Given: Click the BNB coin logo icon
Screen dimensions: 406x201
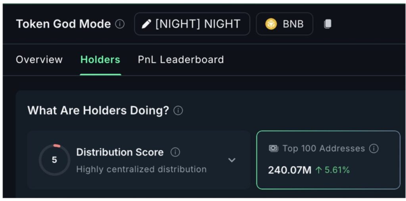Looking at the screenshot, I should click(x=271, y=24).
